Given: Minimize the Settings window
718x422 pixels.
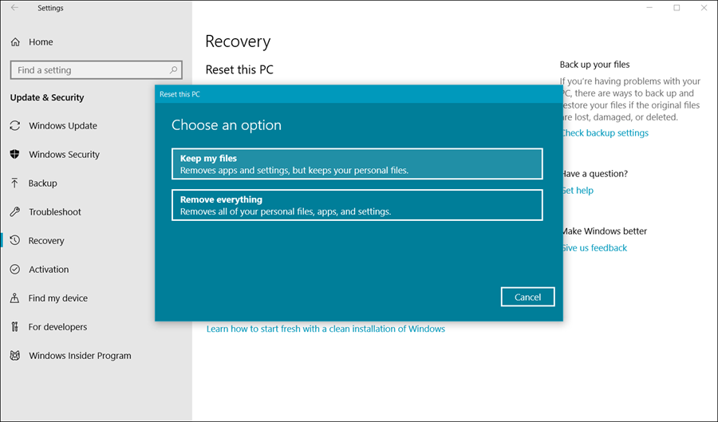Looking at the screenshot, I should [649, 8].
